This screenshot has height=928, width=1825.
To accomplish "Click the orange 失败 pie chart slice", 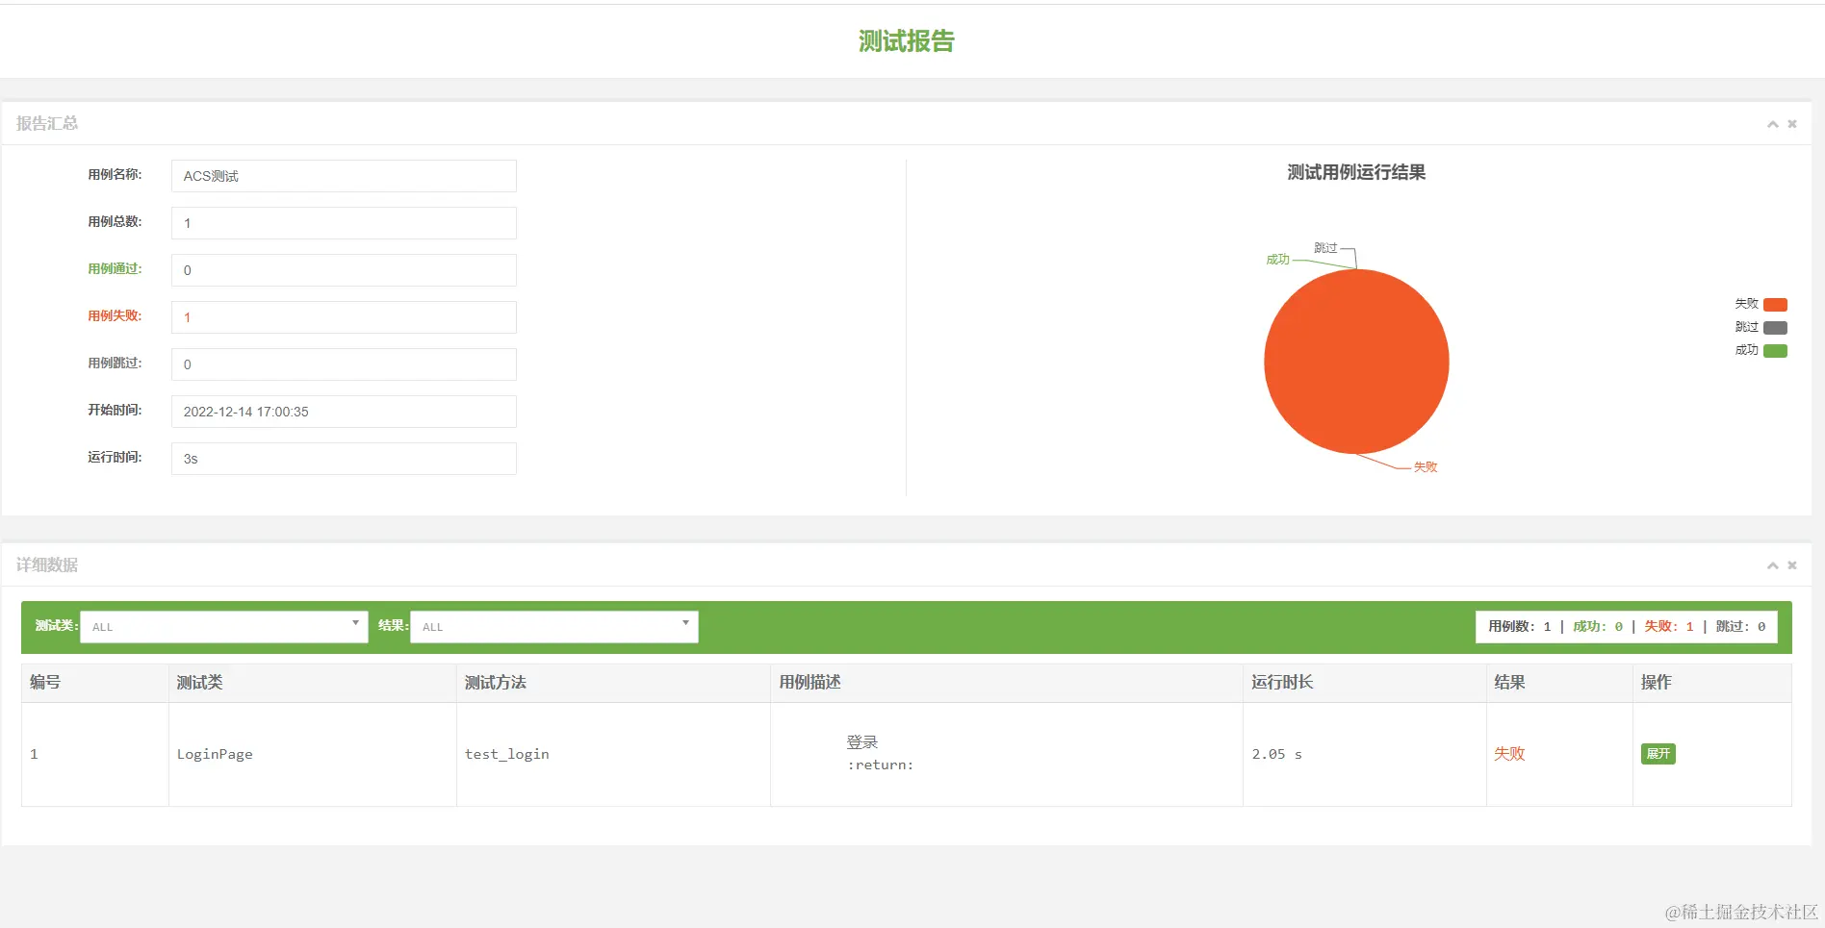I will click(1356, 362).
